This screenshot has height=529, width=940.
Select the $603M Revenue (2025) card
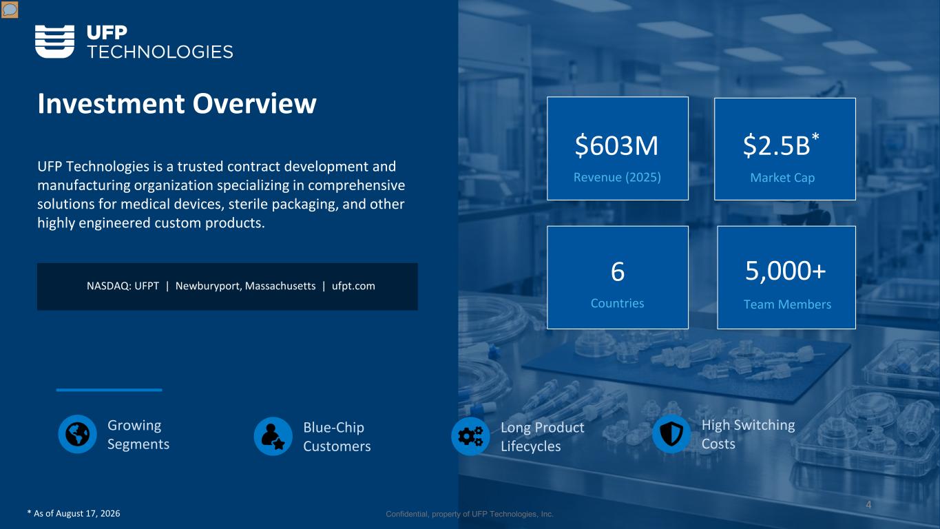(x=618, y=149)
